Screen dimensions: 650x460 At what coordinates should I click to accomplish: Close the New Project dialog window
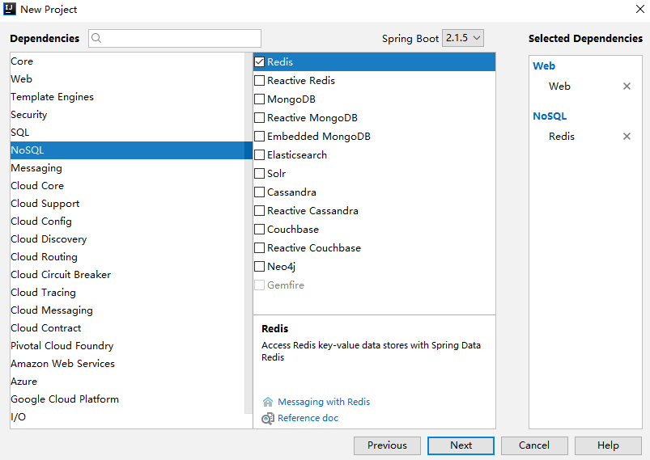(639, 9)
